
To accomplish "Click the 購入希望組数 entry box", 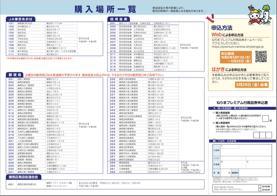I will tap(265, 119).
